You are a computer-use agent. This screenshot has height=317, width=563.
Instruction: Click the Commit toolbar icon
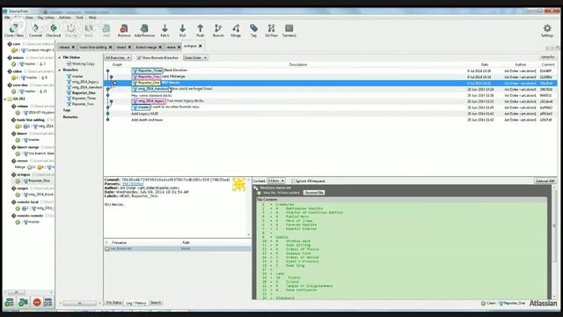pyautogui.click(x=35, y=30)
